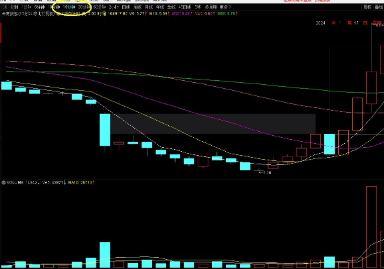
Task: Open the 年线 yearly chart
Action: click(160, 7)
